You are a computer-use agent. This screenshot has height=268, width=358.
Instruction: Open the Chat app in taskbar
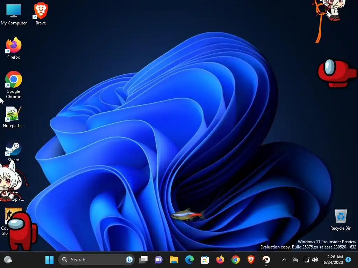point(159,260)
